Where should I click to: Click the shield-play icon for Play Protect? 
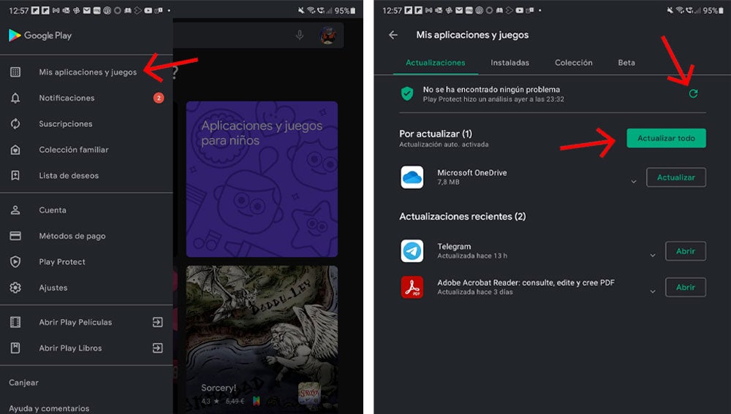[x=15, y=261]
